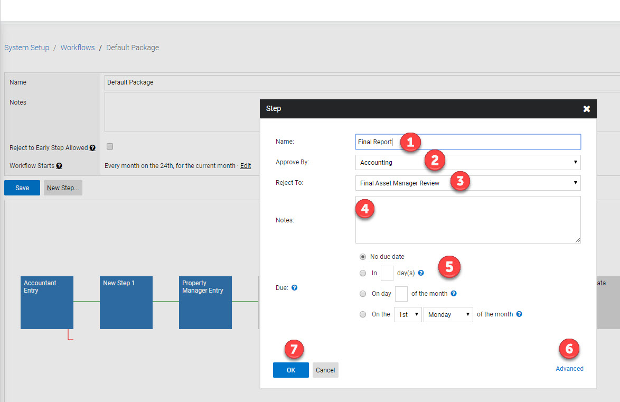Click the help icon after day(s)
Viewport: 620px width, 402px height.
pos(420,273)
